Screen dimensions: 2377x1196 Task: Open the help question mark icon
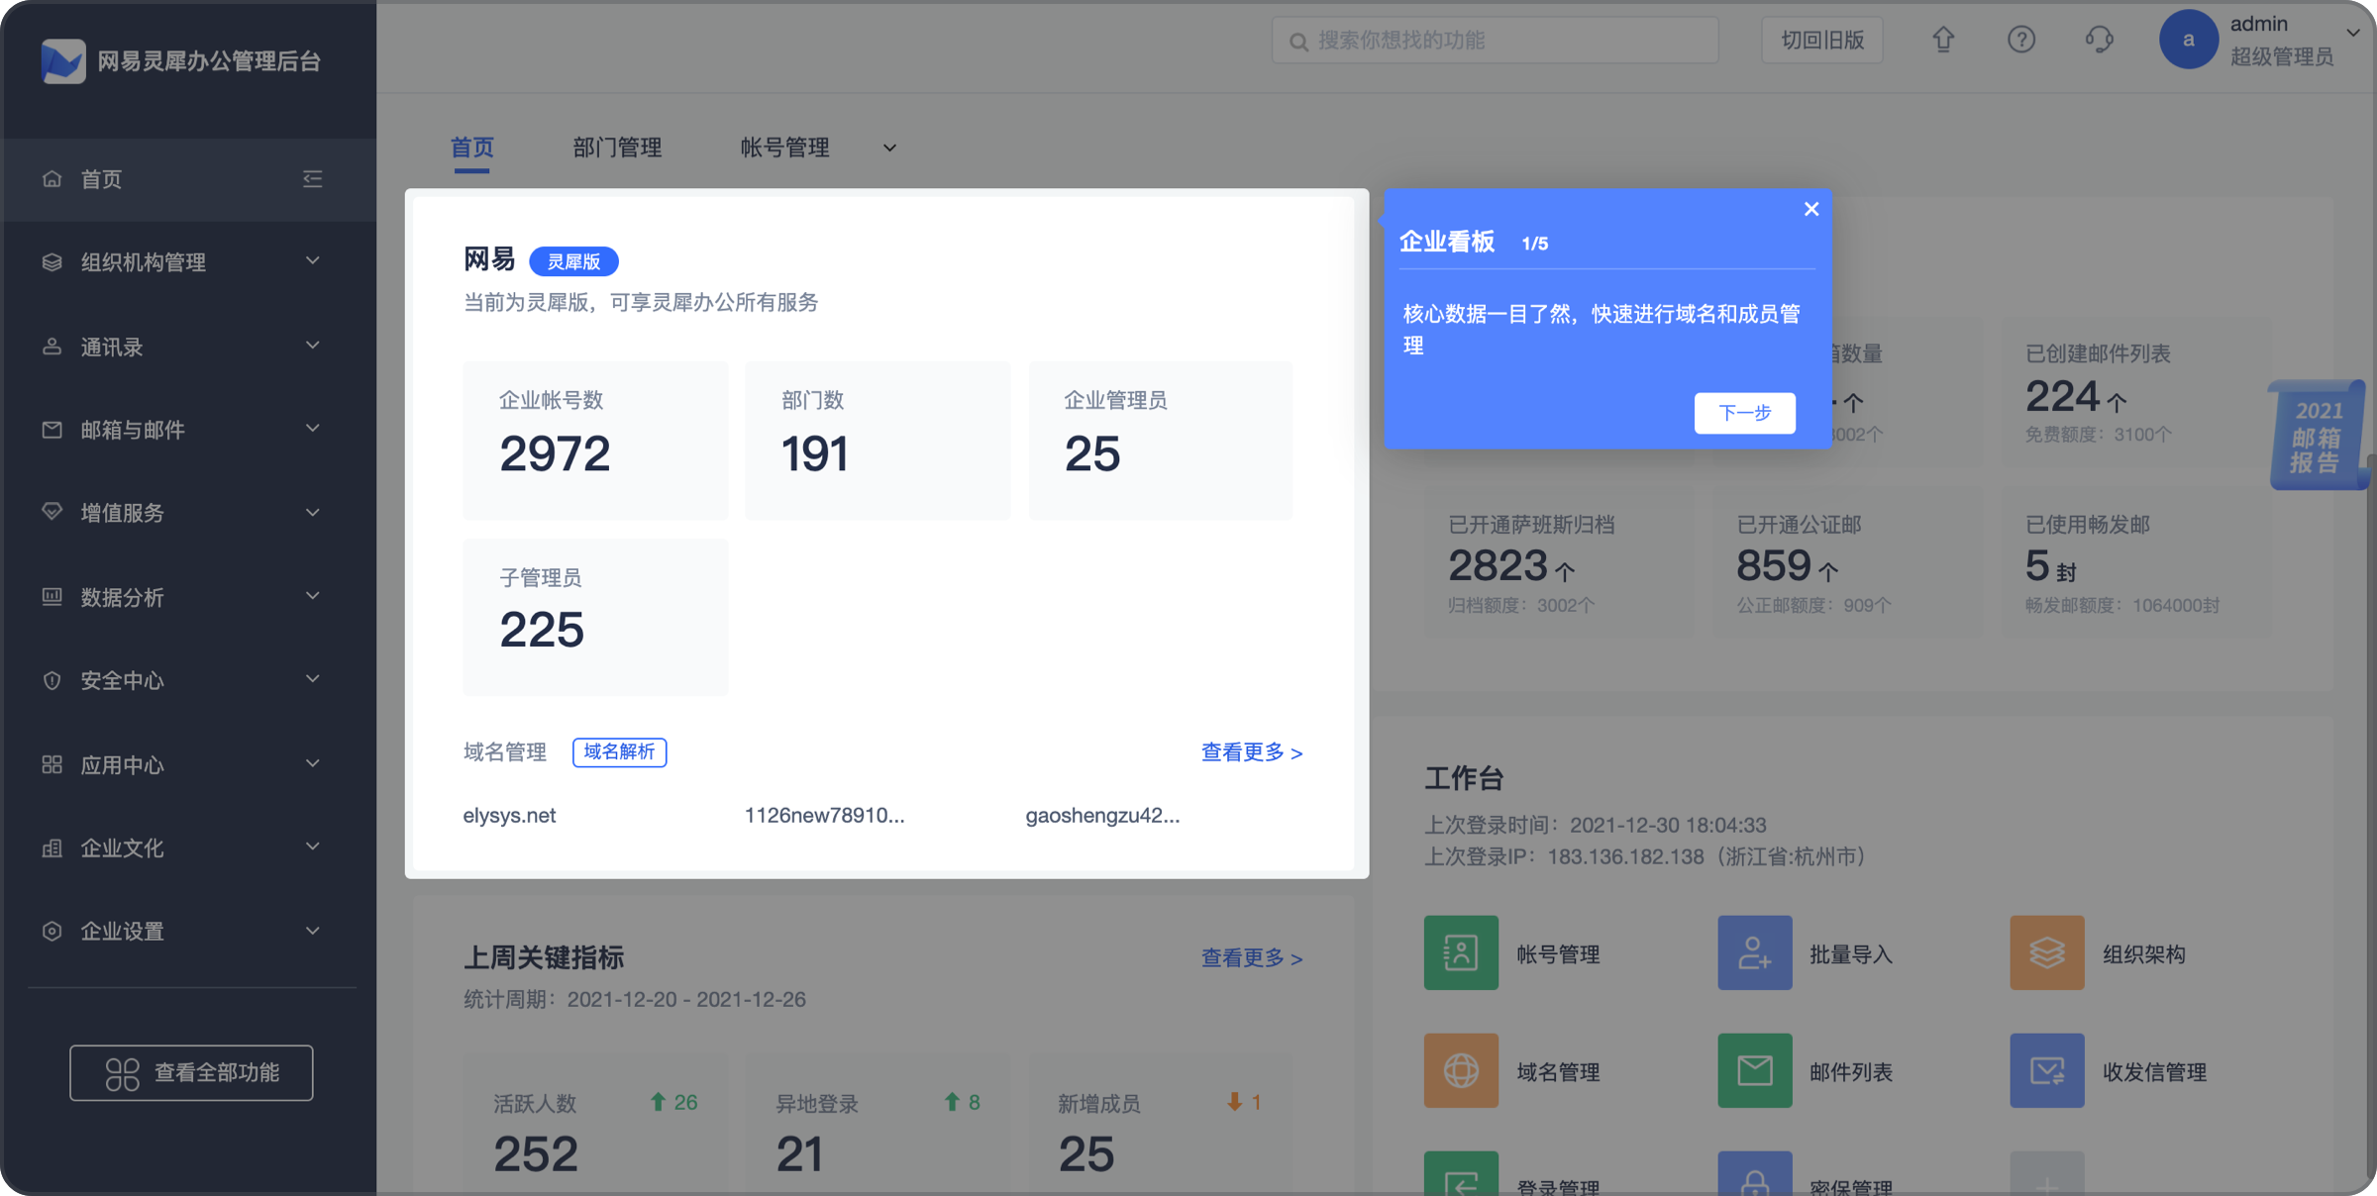[2020, 40]
